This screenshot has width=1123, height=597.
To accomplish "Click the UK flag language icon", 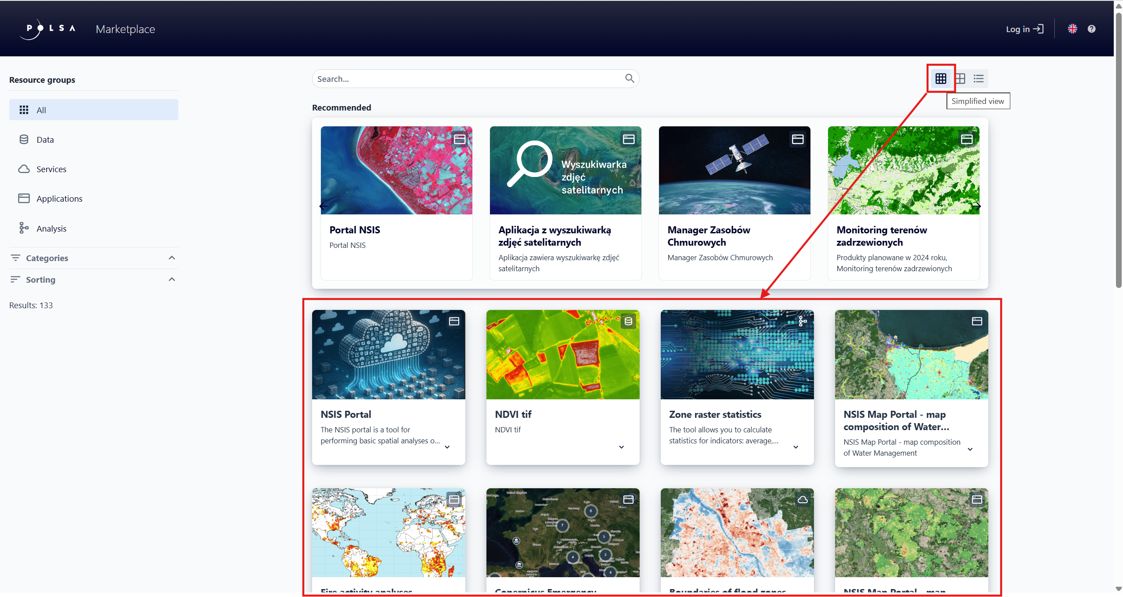I will tap(1072, 29).
